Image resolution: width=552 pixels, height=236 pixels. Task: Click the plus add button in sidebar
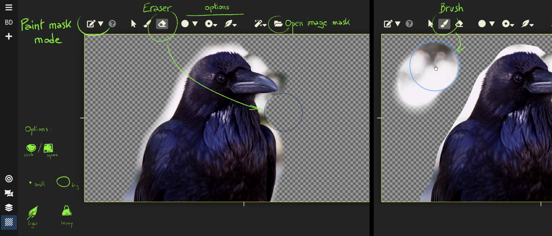[x=9, y=36]
